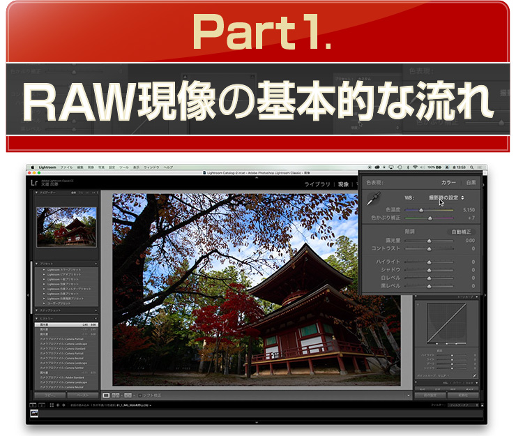Collapse the プリセット panel
This screenshot has height=436, width=516.
(x=36, y=264)
